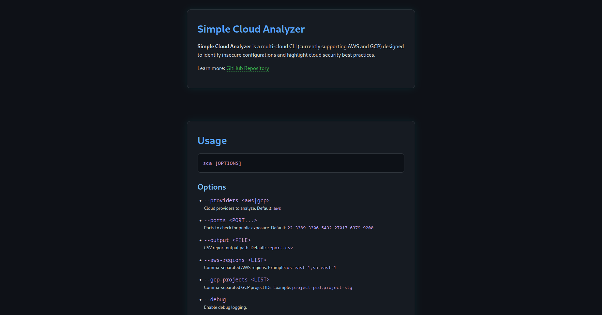Click the 'report.csv' default value
602x315 pixels.
click(x=280, y=248)
